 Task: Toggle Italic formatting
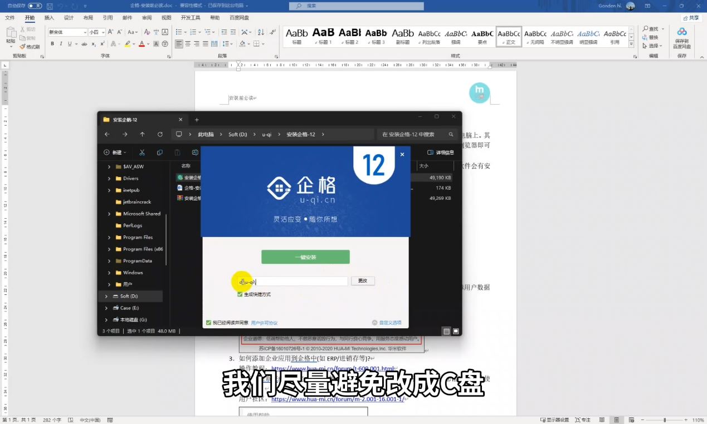point(61,43)
